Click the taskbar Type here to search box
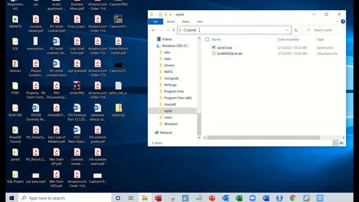 pos(65,198)
